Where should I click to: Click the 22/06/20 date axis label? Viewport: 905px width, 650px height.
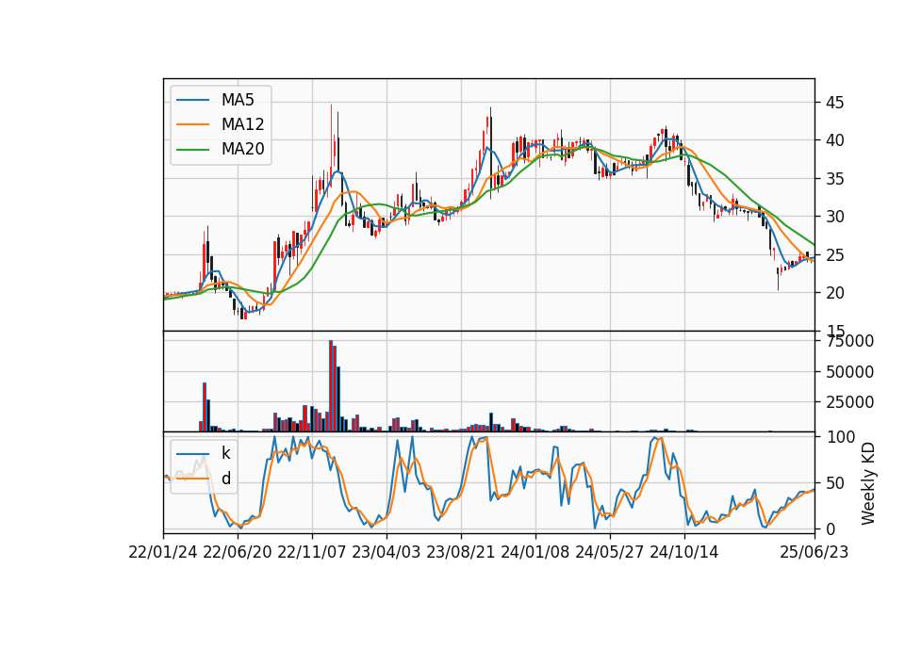pyautogui.click(x=238, y=553)
